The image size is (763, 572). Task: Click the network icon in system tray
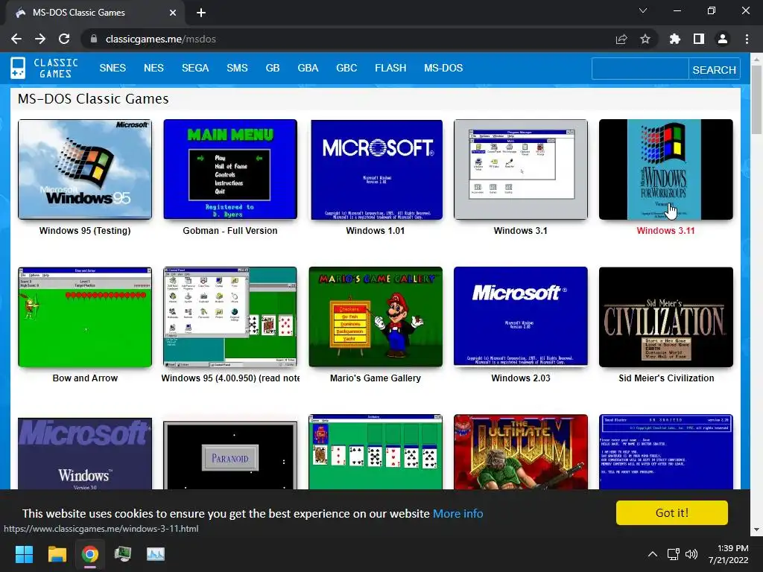(674, 554)
